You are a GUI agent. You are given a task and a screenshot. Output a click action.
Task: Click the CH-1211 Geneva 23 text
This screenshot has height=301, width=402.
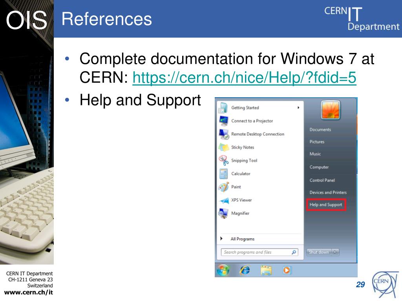click(31, 279)
